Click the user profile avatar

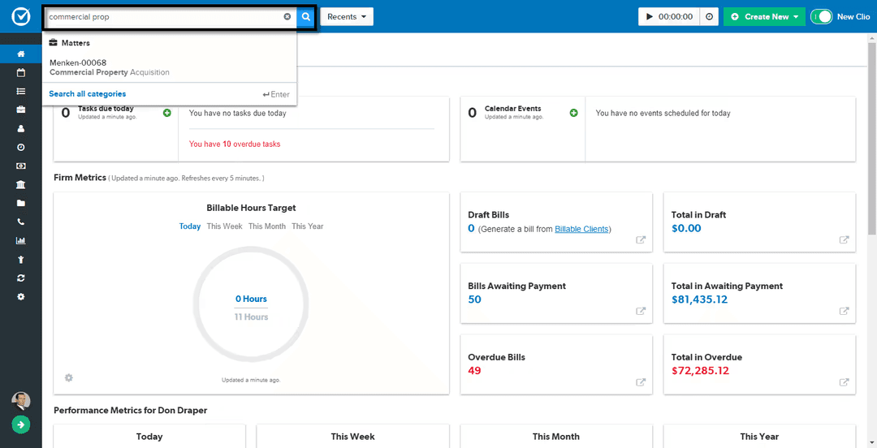coord(20,400)
